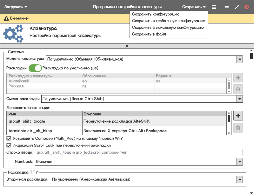
Task: Click the add option plus button
Action: click(x=238, y=116)
